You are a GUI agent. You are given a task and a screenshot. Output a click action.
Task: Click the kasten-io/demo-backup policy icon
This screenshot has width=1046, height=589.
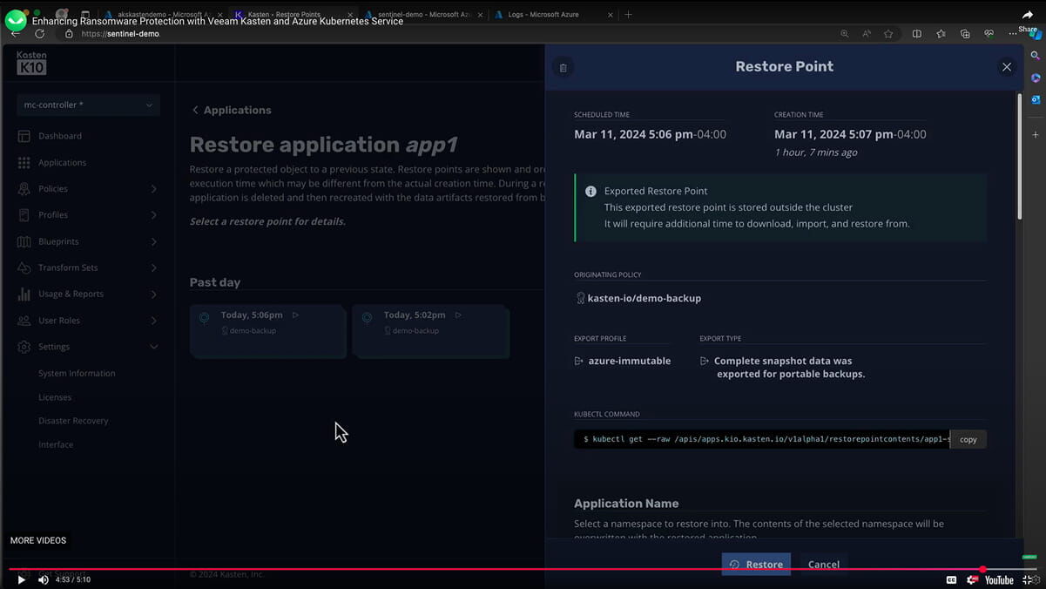coord(580,298)
